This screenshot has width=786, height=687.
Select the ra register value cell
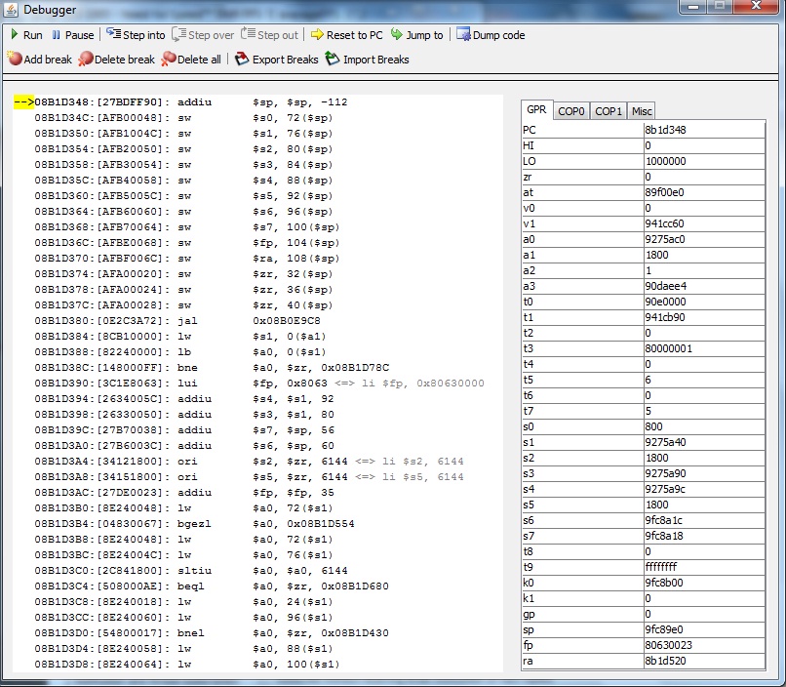point(703,661)
